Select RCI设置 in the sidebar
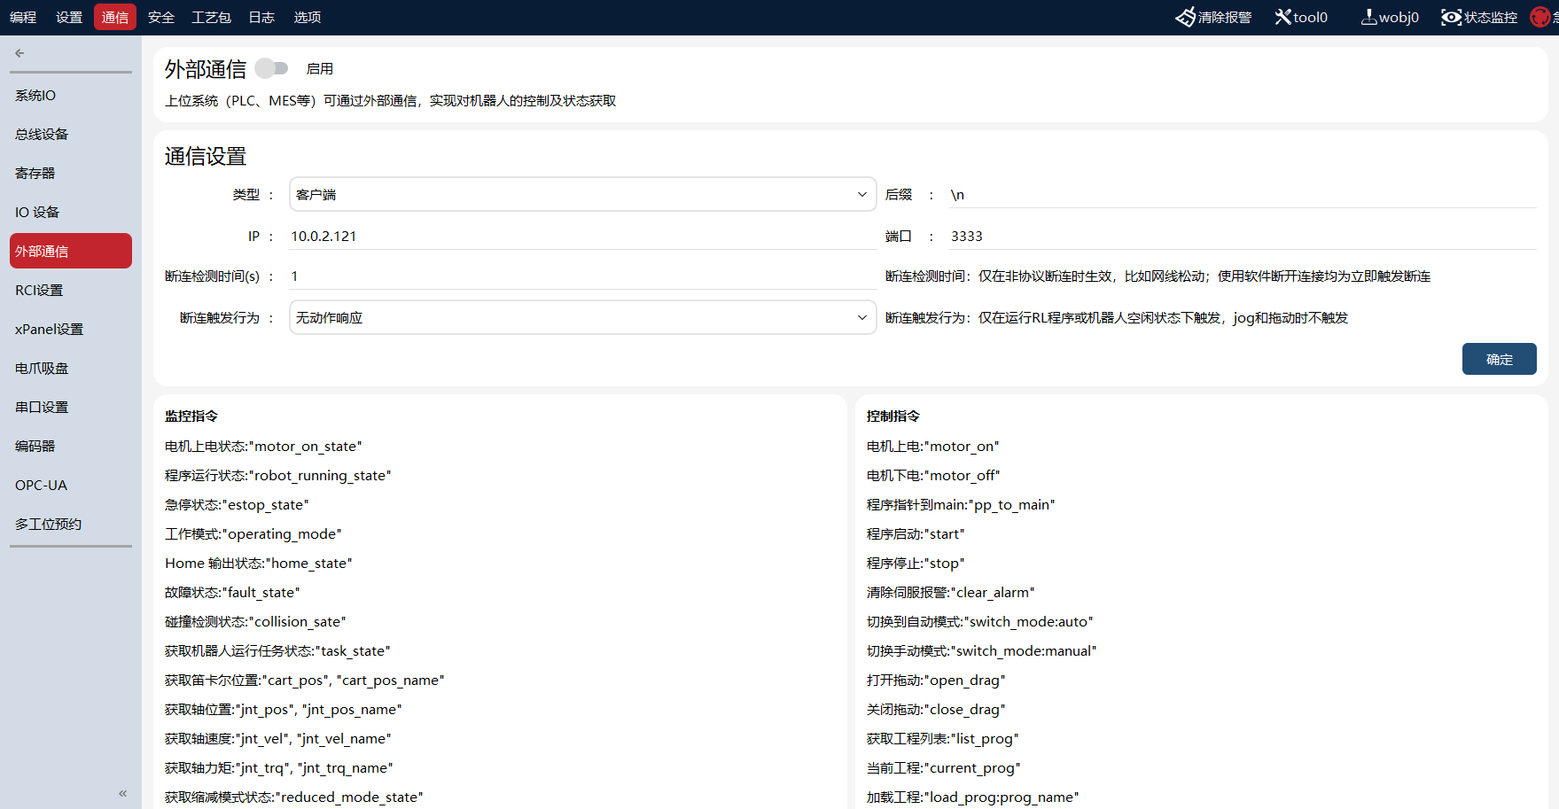The height and width of the screenshot is (809, 1559). pyautogui.click(x=38, y=290)
